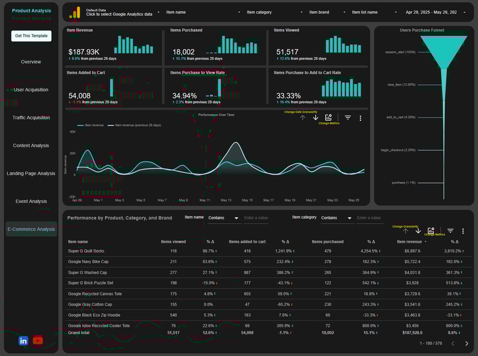Screen dimensions: 478x356
Task: Click drill down arrow in table toolbar
Action: pos(418,231)
